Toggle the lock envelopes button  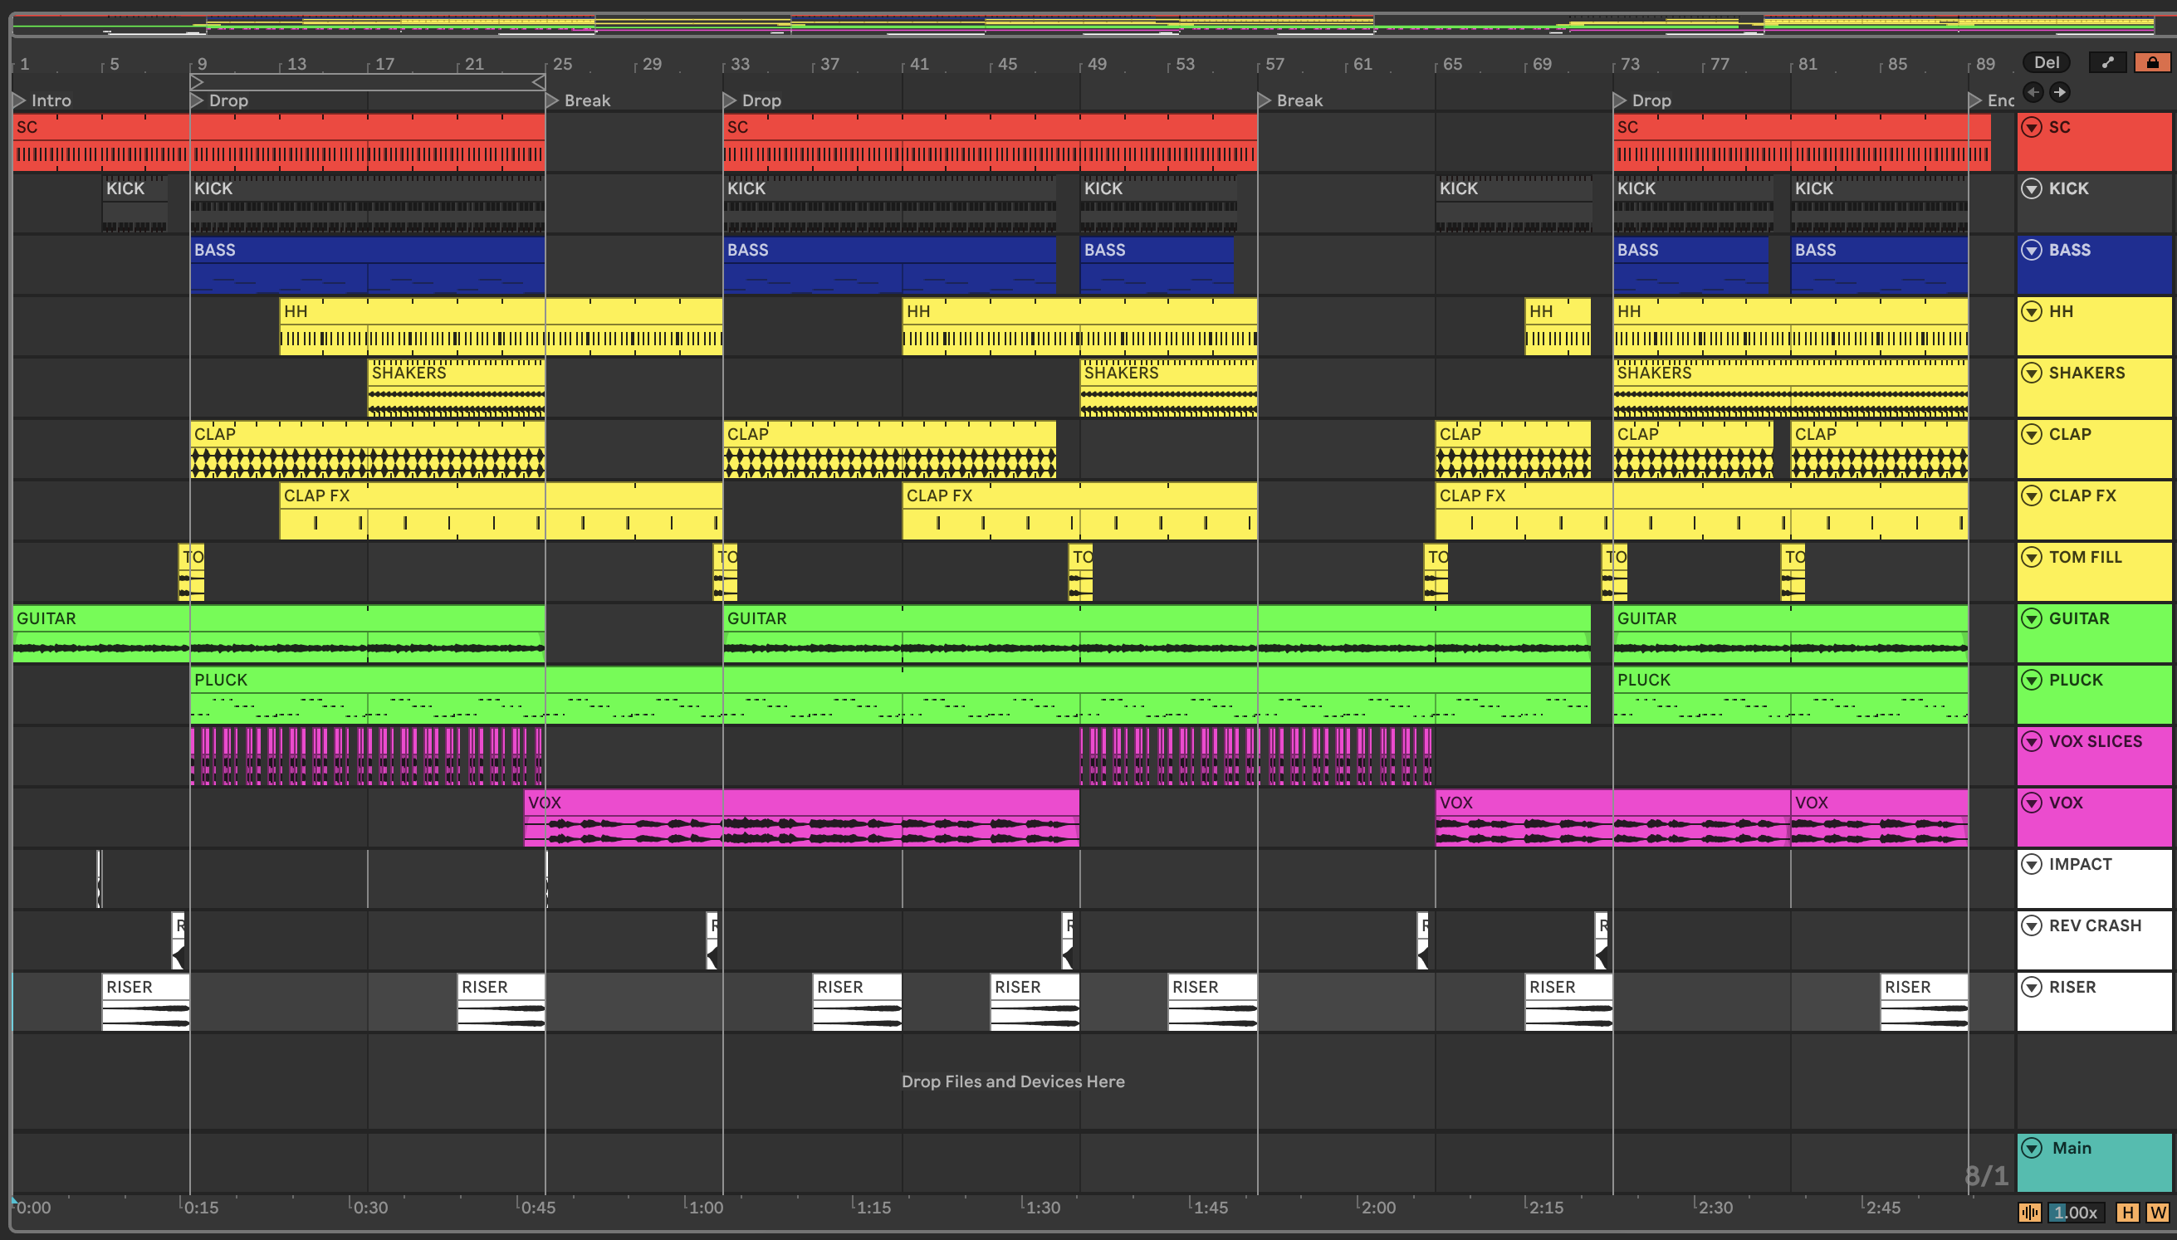point(2151,62)
